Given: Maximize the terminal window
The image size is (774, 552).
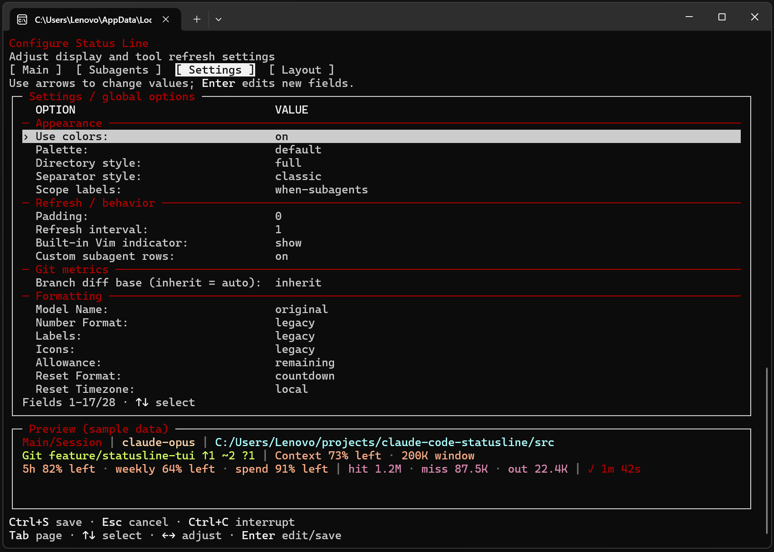Looking at the screenshot, I should click(722, 17).
